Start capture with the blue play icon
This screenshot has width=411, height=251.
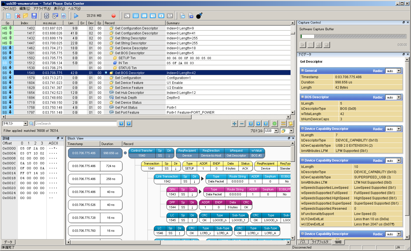coord(76,16)
